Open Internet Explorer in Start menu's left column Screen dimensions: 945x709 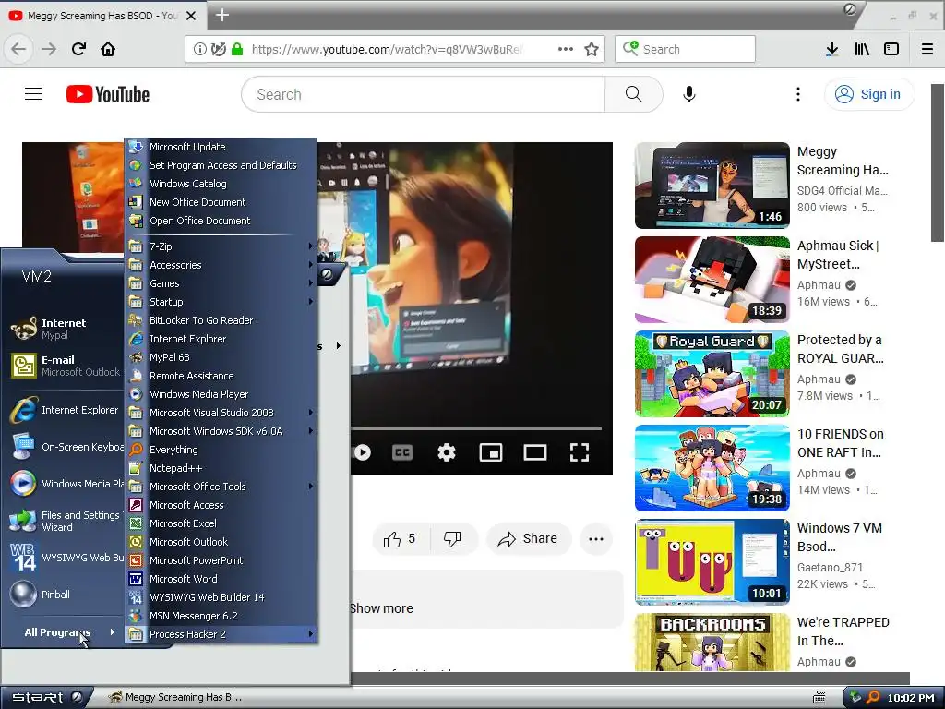tap(66, 410)
